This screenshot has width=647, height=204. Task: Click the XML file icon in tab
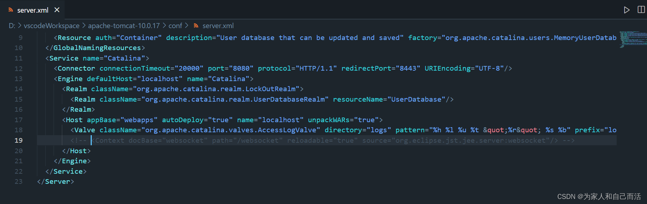click(11, 10)
